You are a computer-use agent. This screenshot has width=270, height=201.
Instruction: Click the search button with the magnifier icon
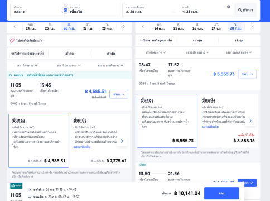click(245, 10)
